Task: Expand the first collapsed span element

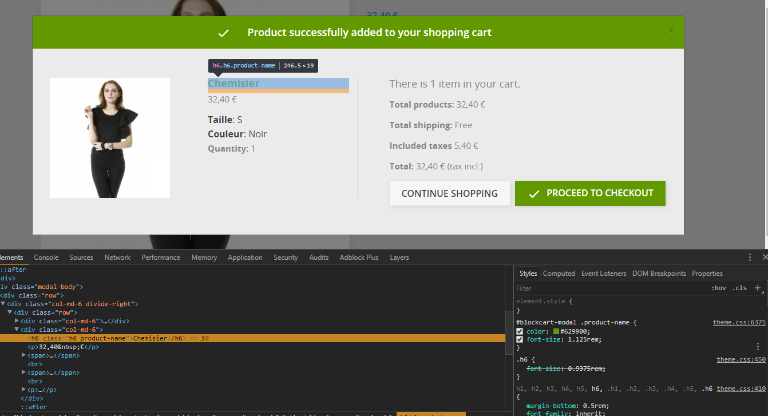Action: (x=23, y=355)
